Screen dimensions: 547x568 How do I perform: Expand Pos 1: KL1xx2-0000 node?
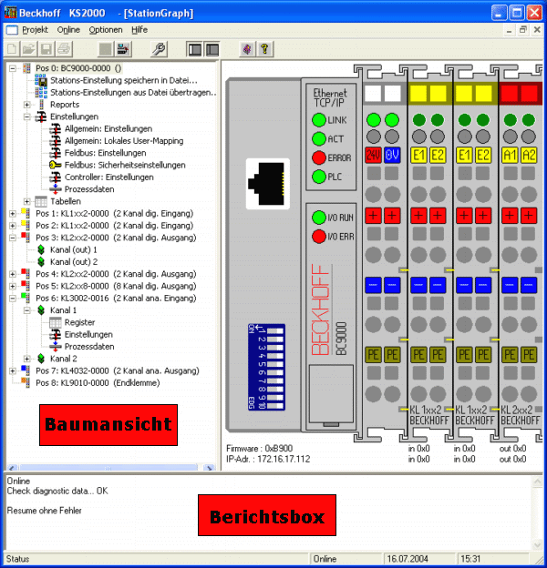13,214
